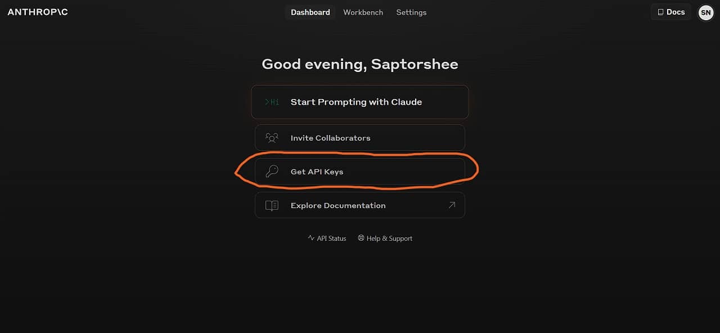Image resolution: width=720 pixels, height=333 pixels.
Task: Click the help globe icon near Help & Support
Action: click(361, 238)
